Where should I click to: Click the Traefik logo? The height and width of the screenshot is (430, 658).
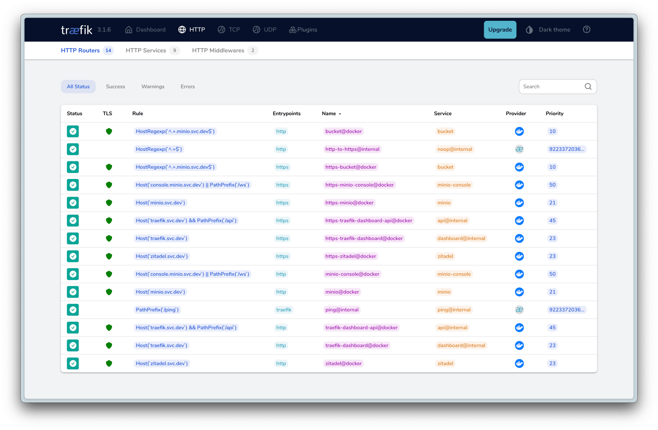pyautogui.click(x=76, y=30)
